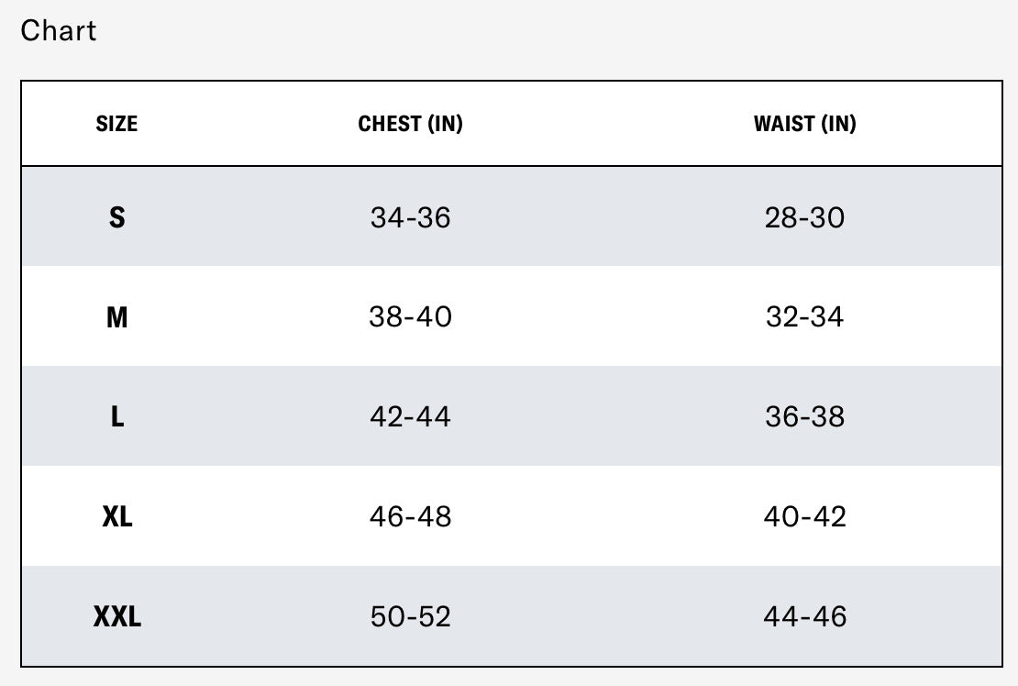The width and height of the screenshot is (1018, 686).
Task: Select the XL size row label
Action: 116,516
